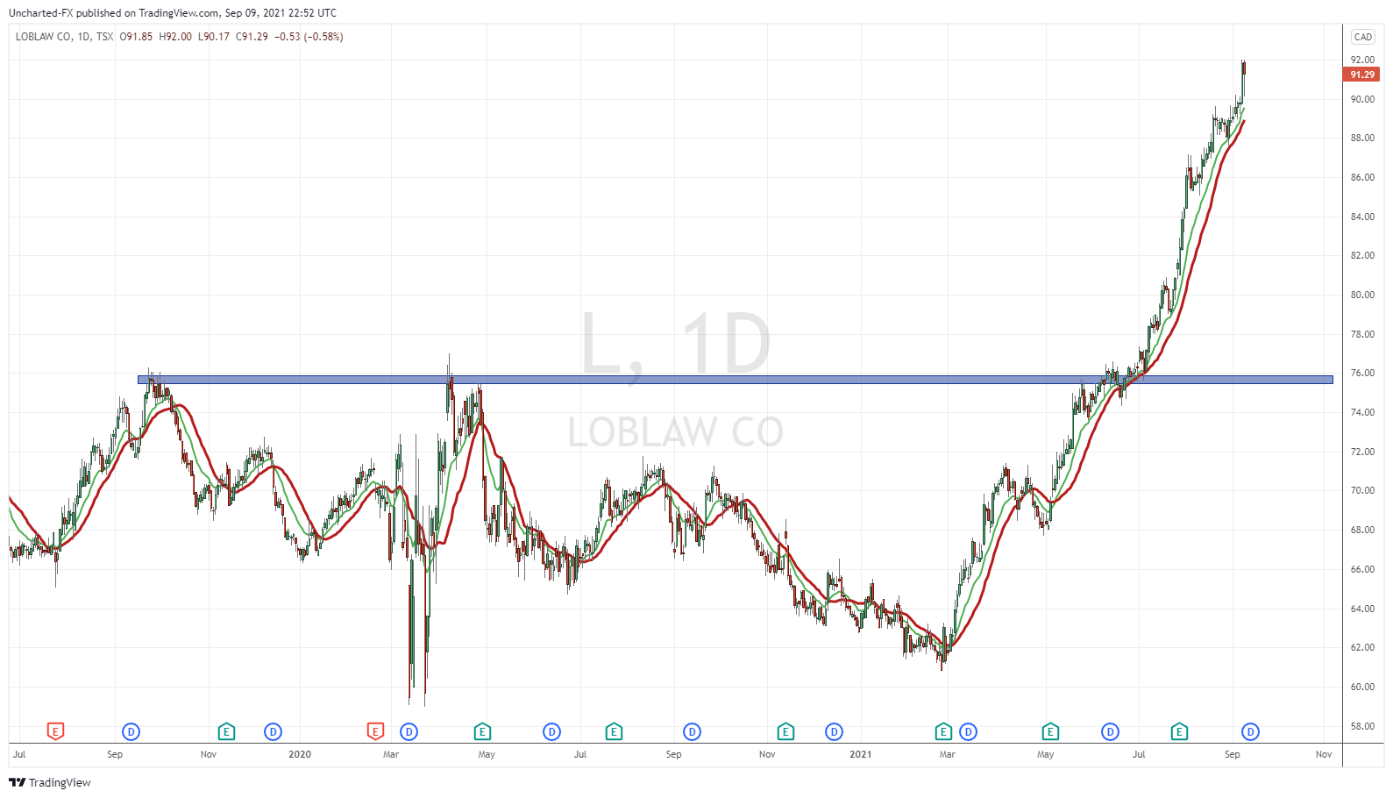The width and height of the screenshot is (1393, 798).
Task: Click the 84.00 price axis label
Action: click(1362, 217)
